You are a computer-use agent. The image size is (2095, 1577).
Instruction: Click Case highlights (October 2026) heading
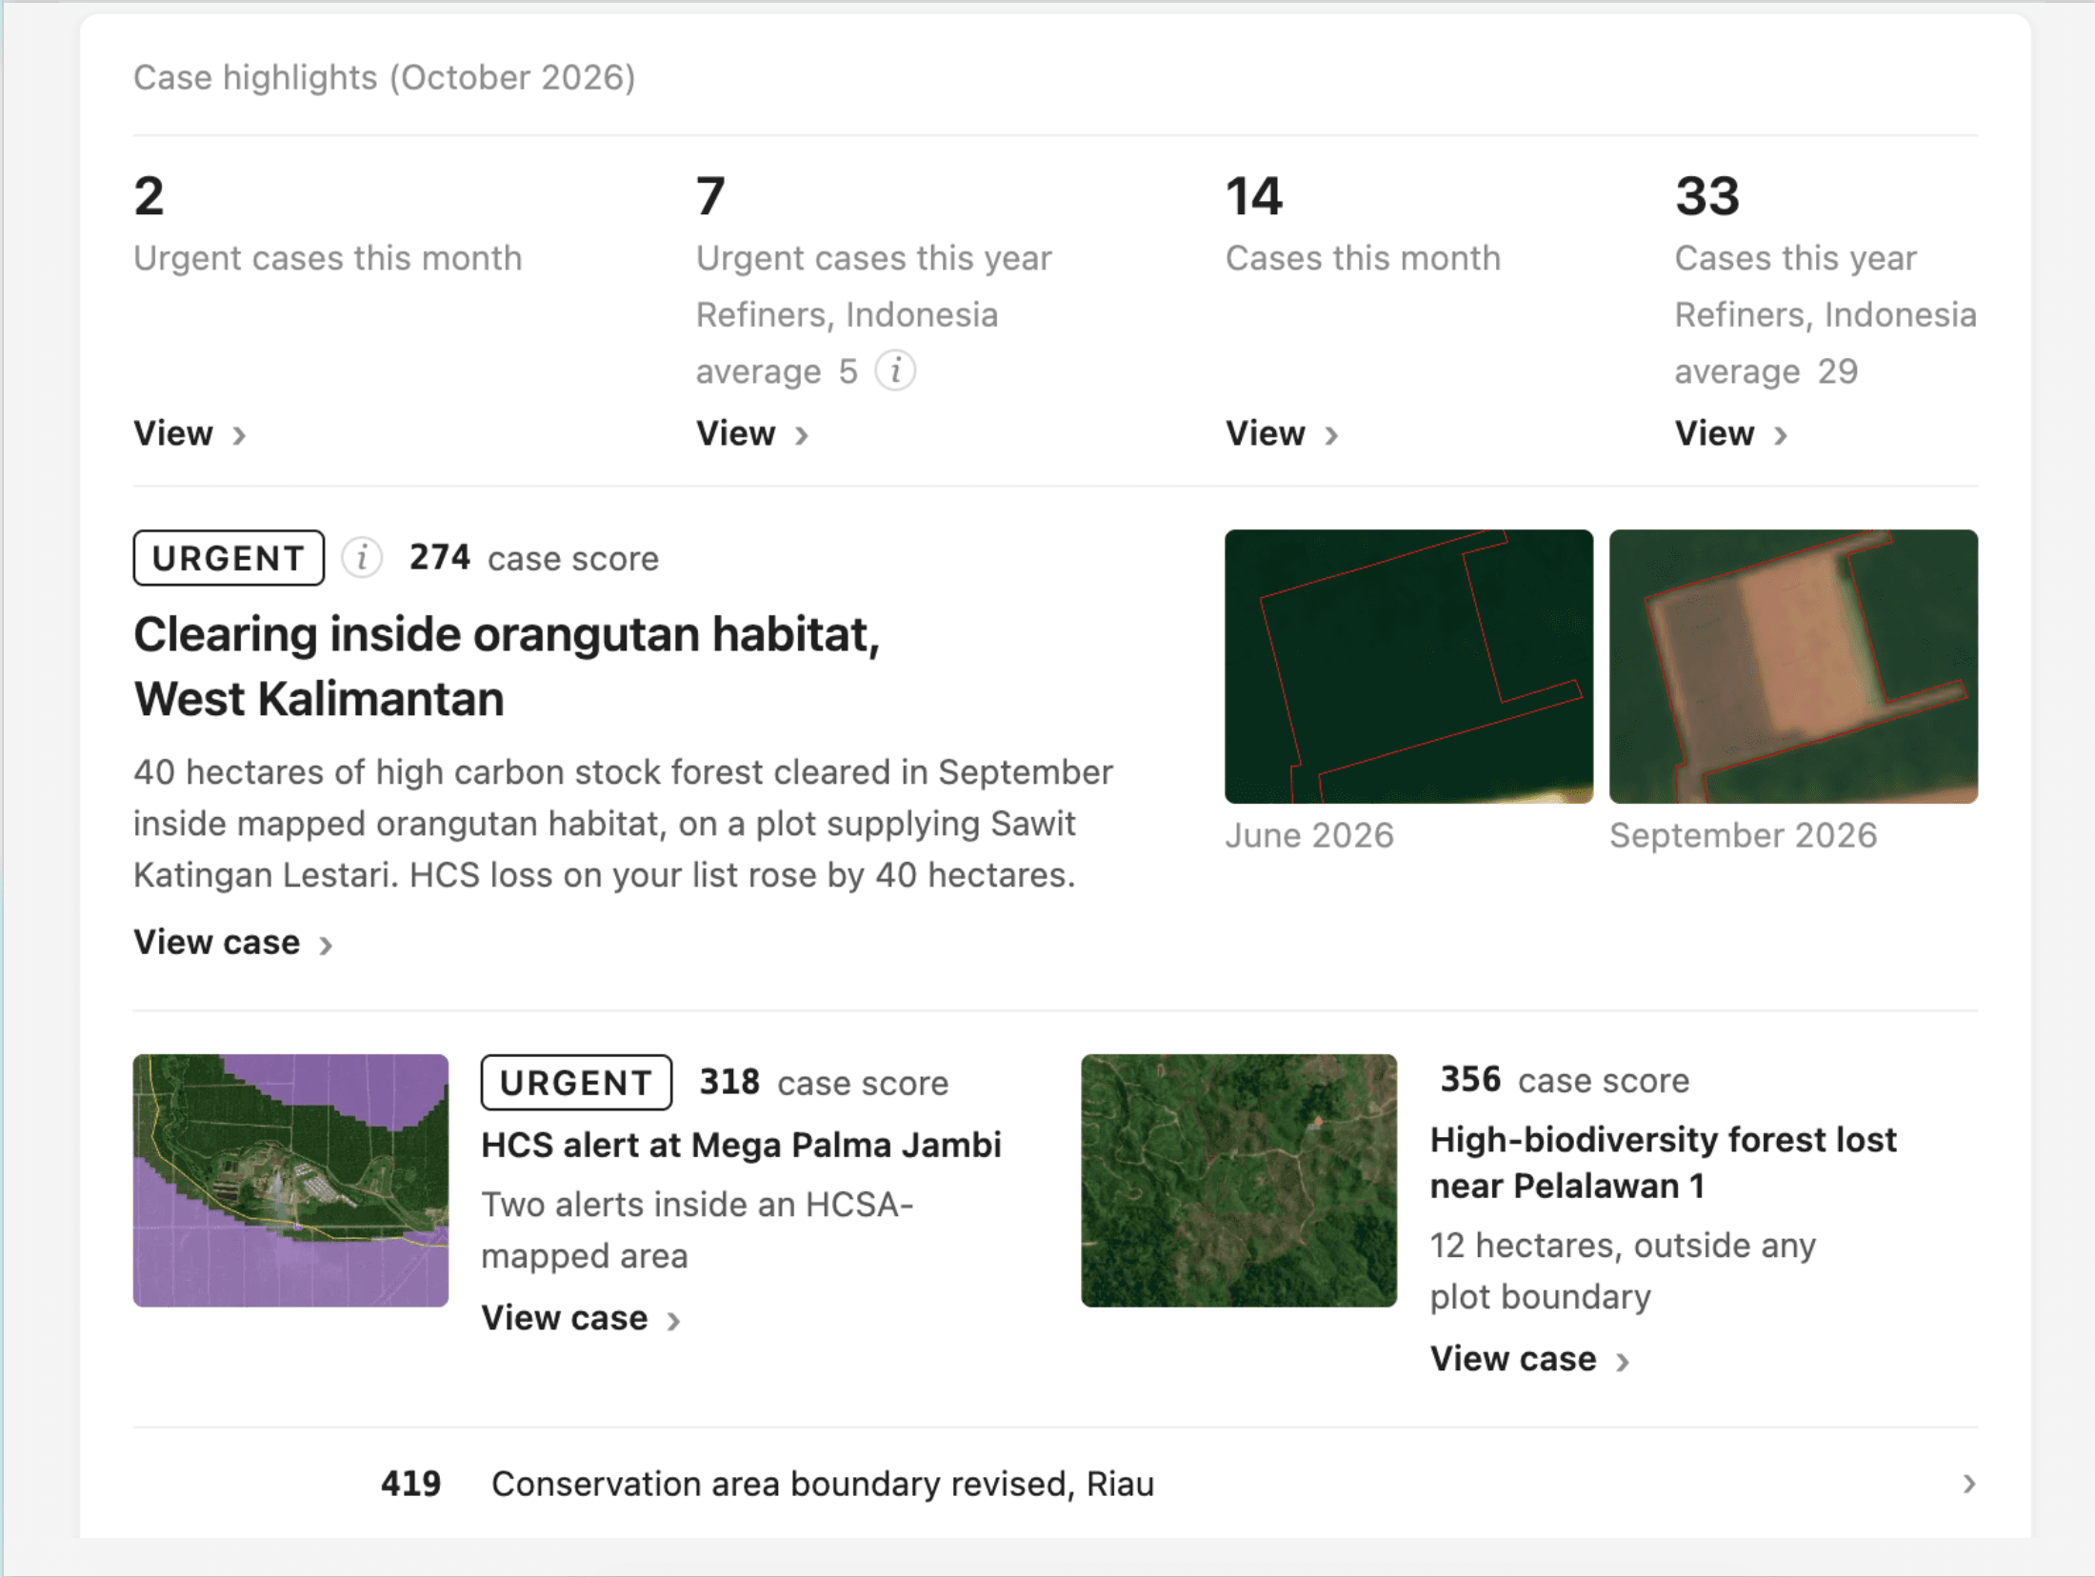[x=385, y=77]
